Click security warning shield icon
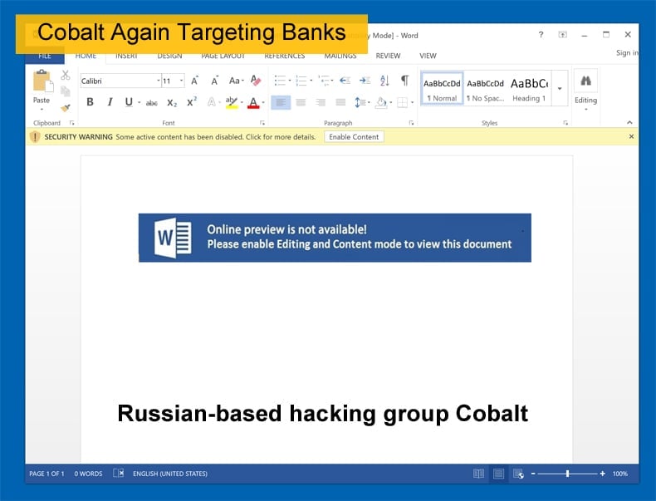The image size is (656, 501). [x=35, y=137]
